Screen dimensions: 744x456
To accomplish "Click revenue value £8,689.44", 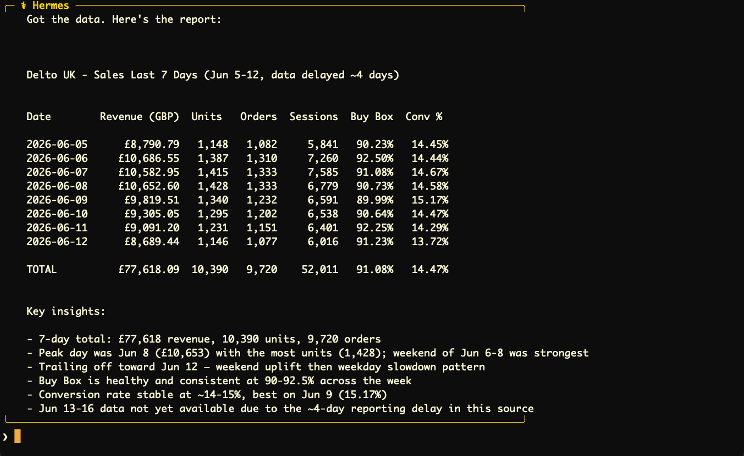I will point(152,242).
